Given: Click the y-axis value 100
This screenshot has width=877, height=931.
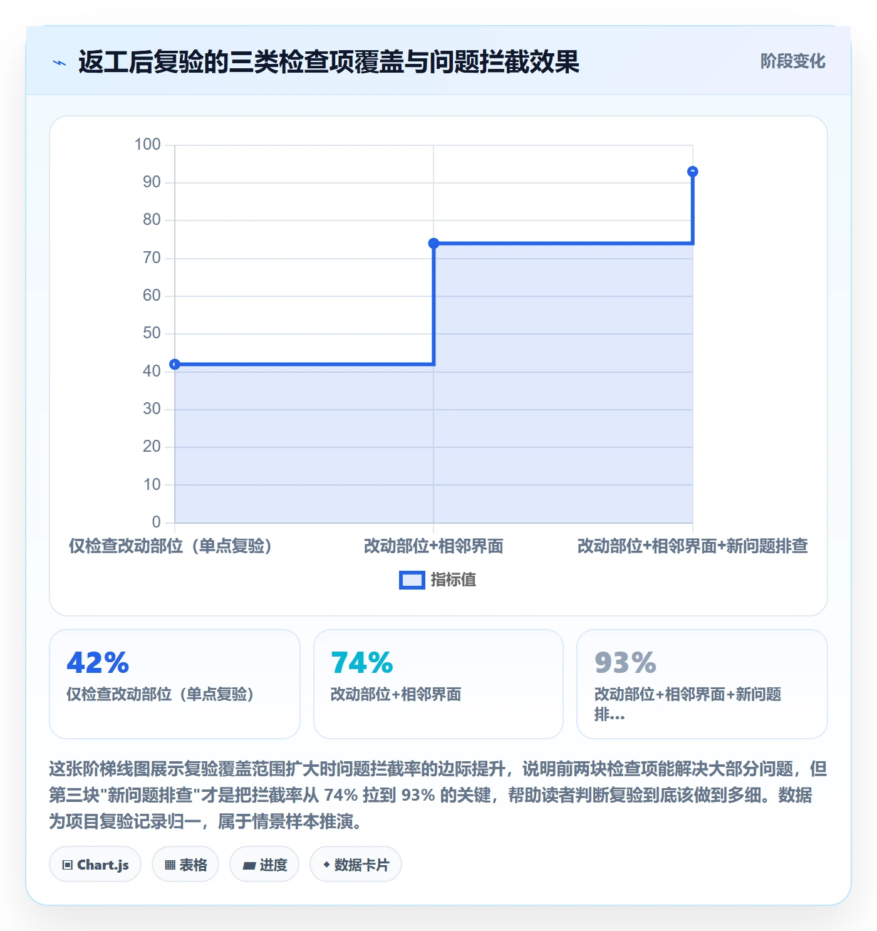Looking at the screenshot, I should coord(148,144).
